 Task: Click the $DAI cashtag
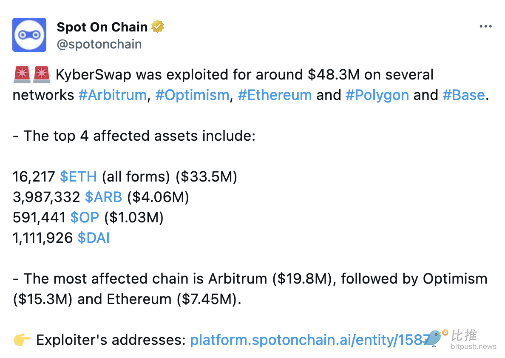[x=94, y=238]
